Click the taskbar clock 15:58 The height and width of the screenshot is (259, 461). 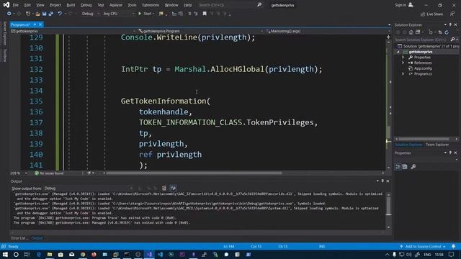[x=439, y=255]
